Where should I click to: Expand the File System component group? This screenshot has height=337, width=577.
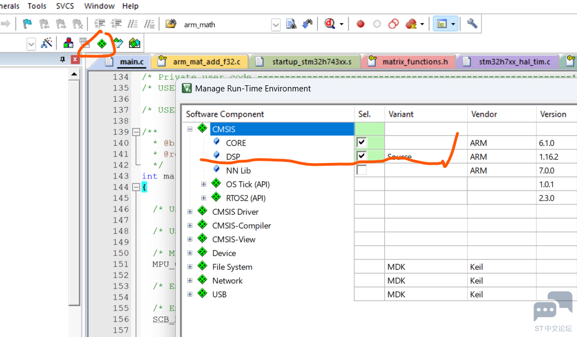190,267
